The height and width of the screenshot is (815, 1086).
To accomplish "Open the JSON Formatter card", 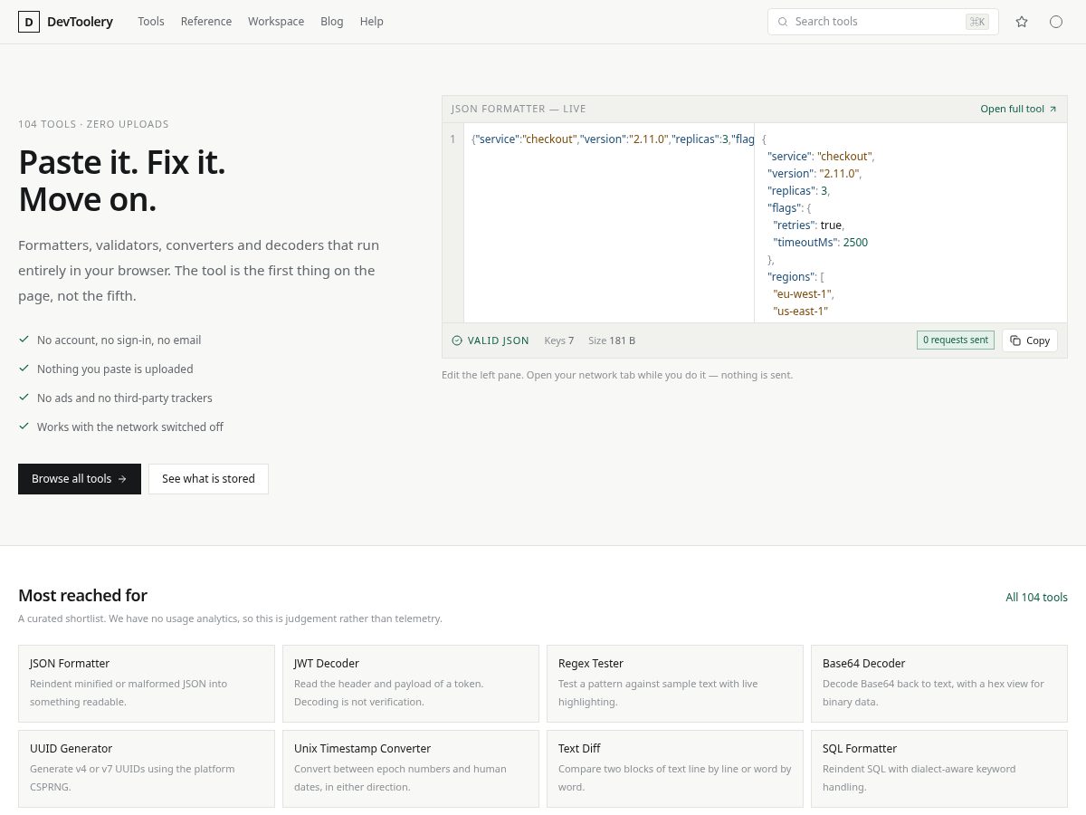I will coord(147,684).
